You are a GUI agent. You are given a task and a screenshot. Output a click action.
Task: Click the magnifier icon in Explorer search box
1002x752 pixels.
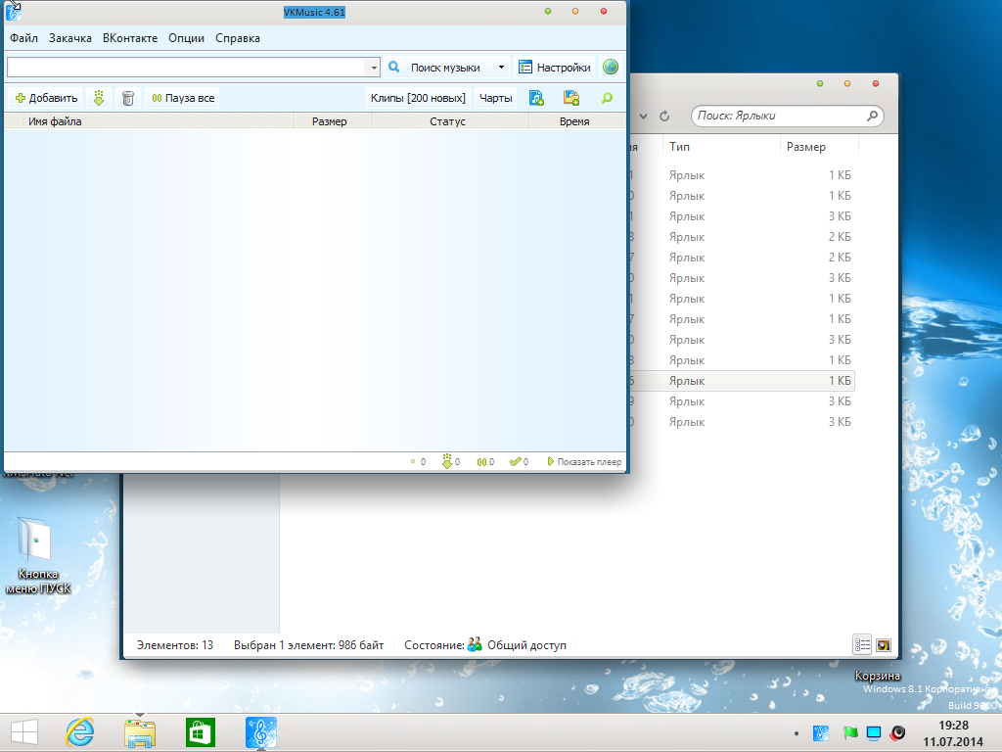click(872, 116)
